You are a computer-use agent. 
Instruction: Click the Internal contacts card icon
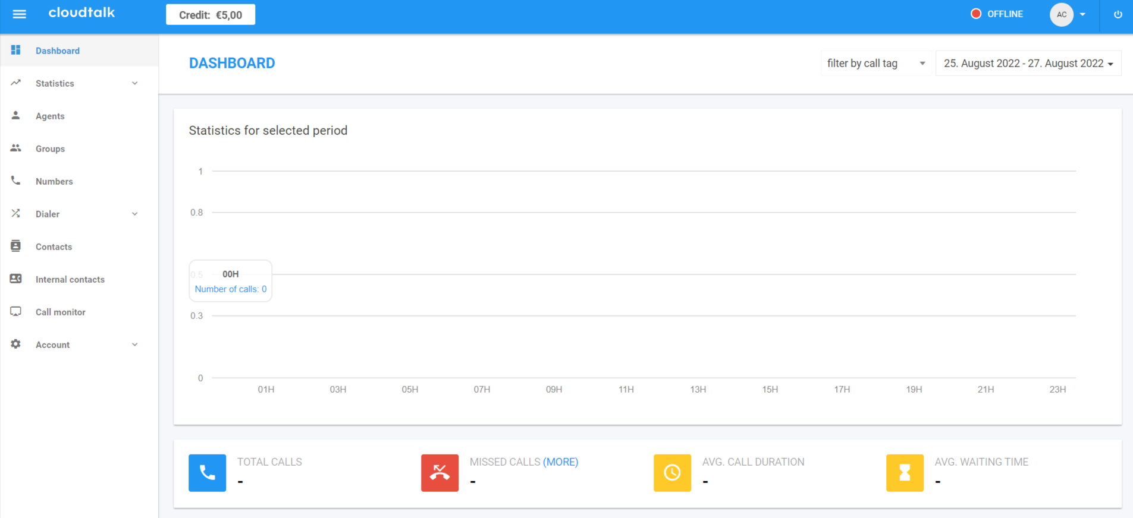pos(16,279)
